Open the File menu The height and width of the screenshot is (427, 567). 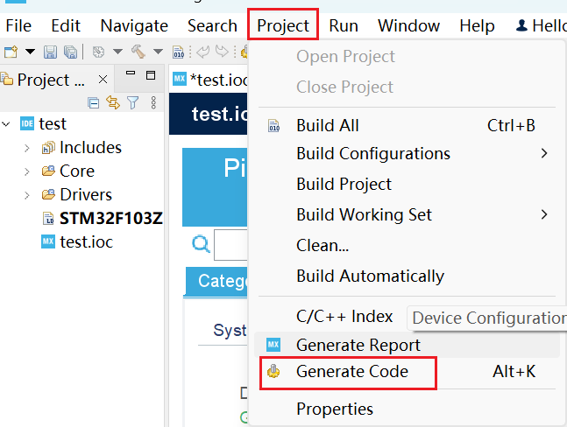pos(18,26)
